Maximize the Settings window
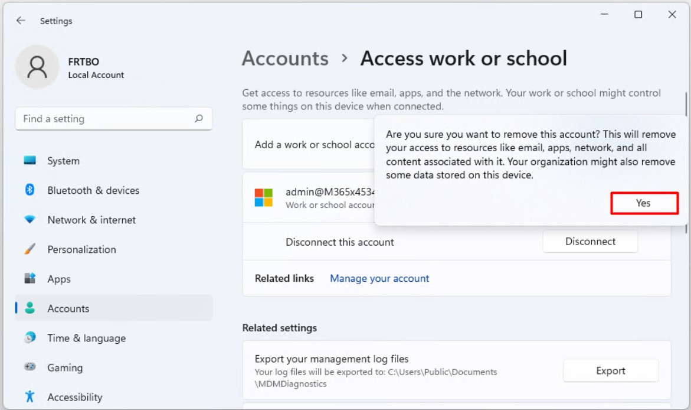 pyautogui.click(x=638, y=15)
